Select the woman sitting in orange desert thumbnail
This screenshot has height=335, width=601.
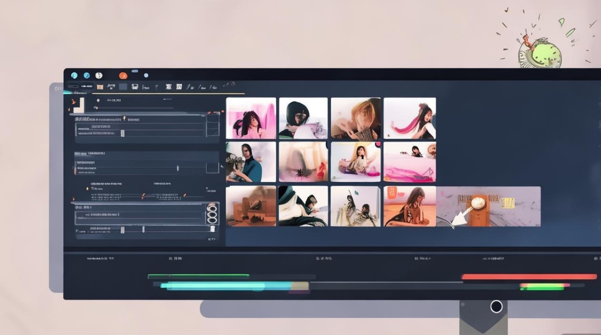tap(410, 206)
